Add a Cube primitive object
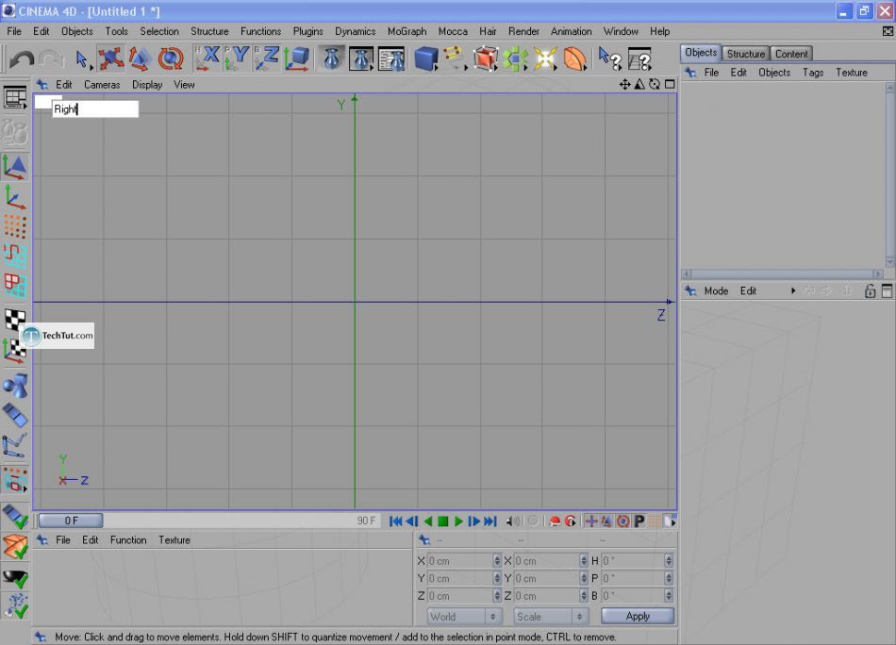The width and height of the screenshot is (896, 645). (x=425, y=58)
